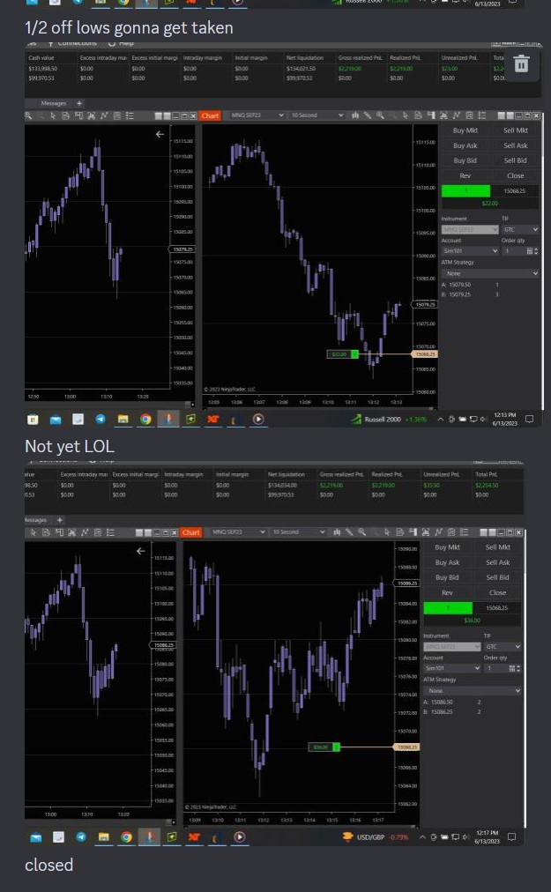
Task: Open Properties list icon in 12:17 PM MNQ chart toolbar
Action: 464,532
